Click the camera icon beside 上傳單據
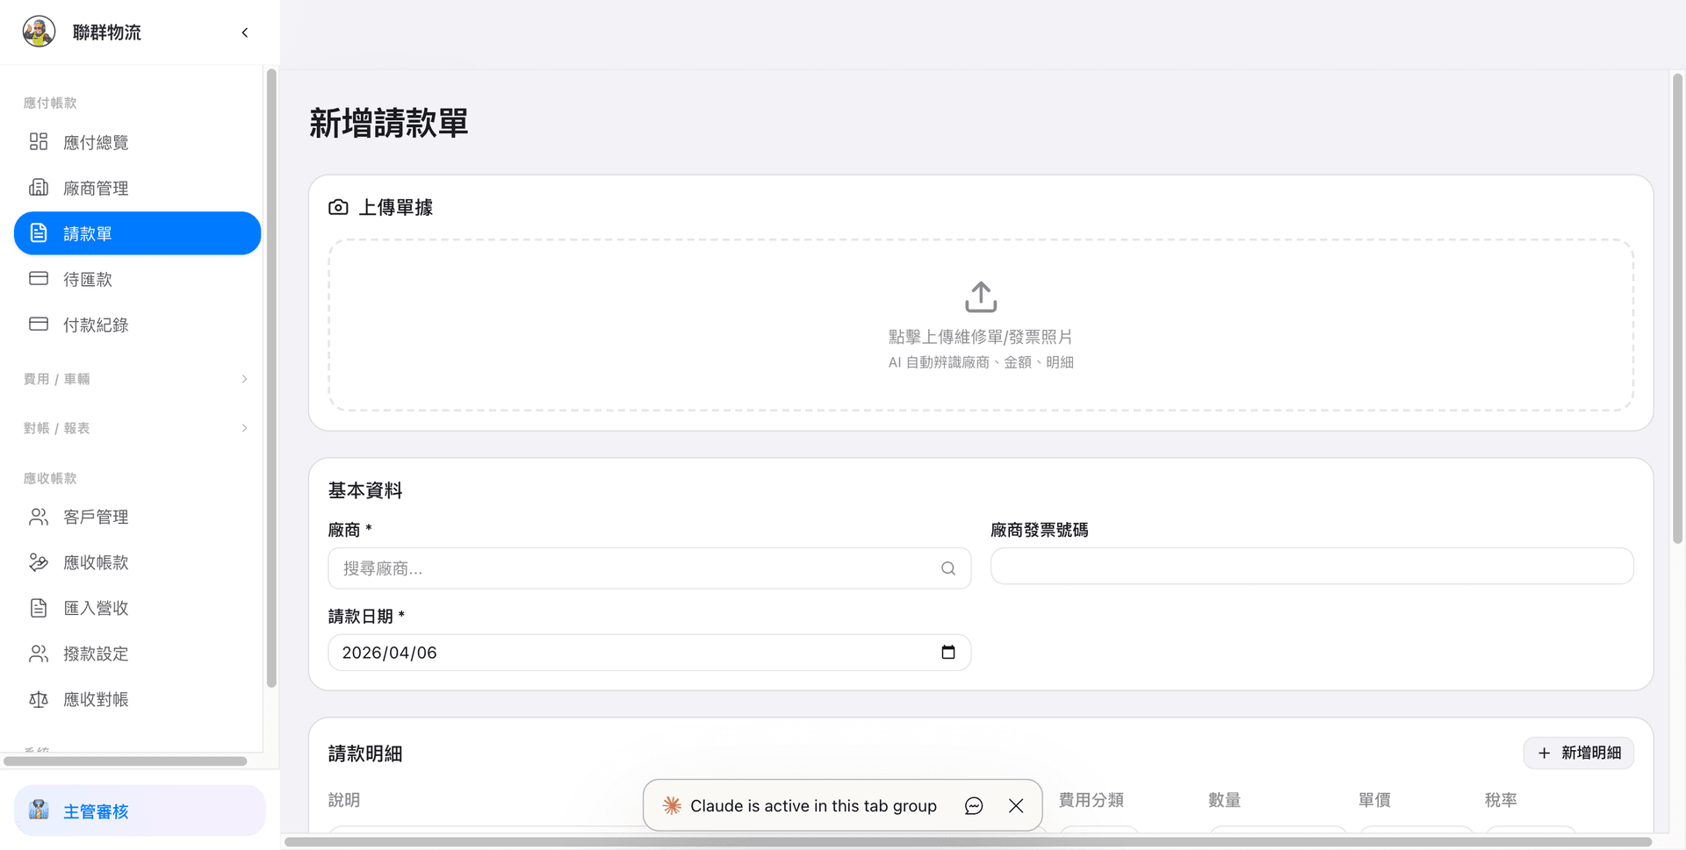Viewport: 1686px width, 850px height. click(x=339, y=207)
